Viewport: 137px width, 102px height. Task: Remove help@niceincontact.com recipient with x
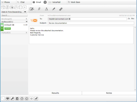coord(70,19)
